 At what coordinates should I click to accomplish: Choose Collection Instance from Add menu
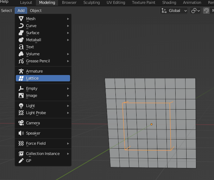43,154
